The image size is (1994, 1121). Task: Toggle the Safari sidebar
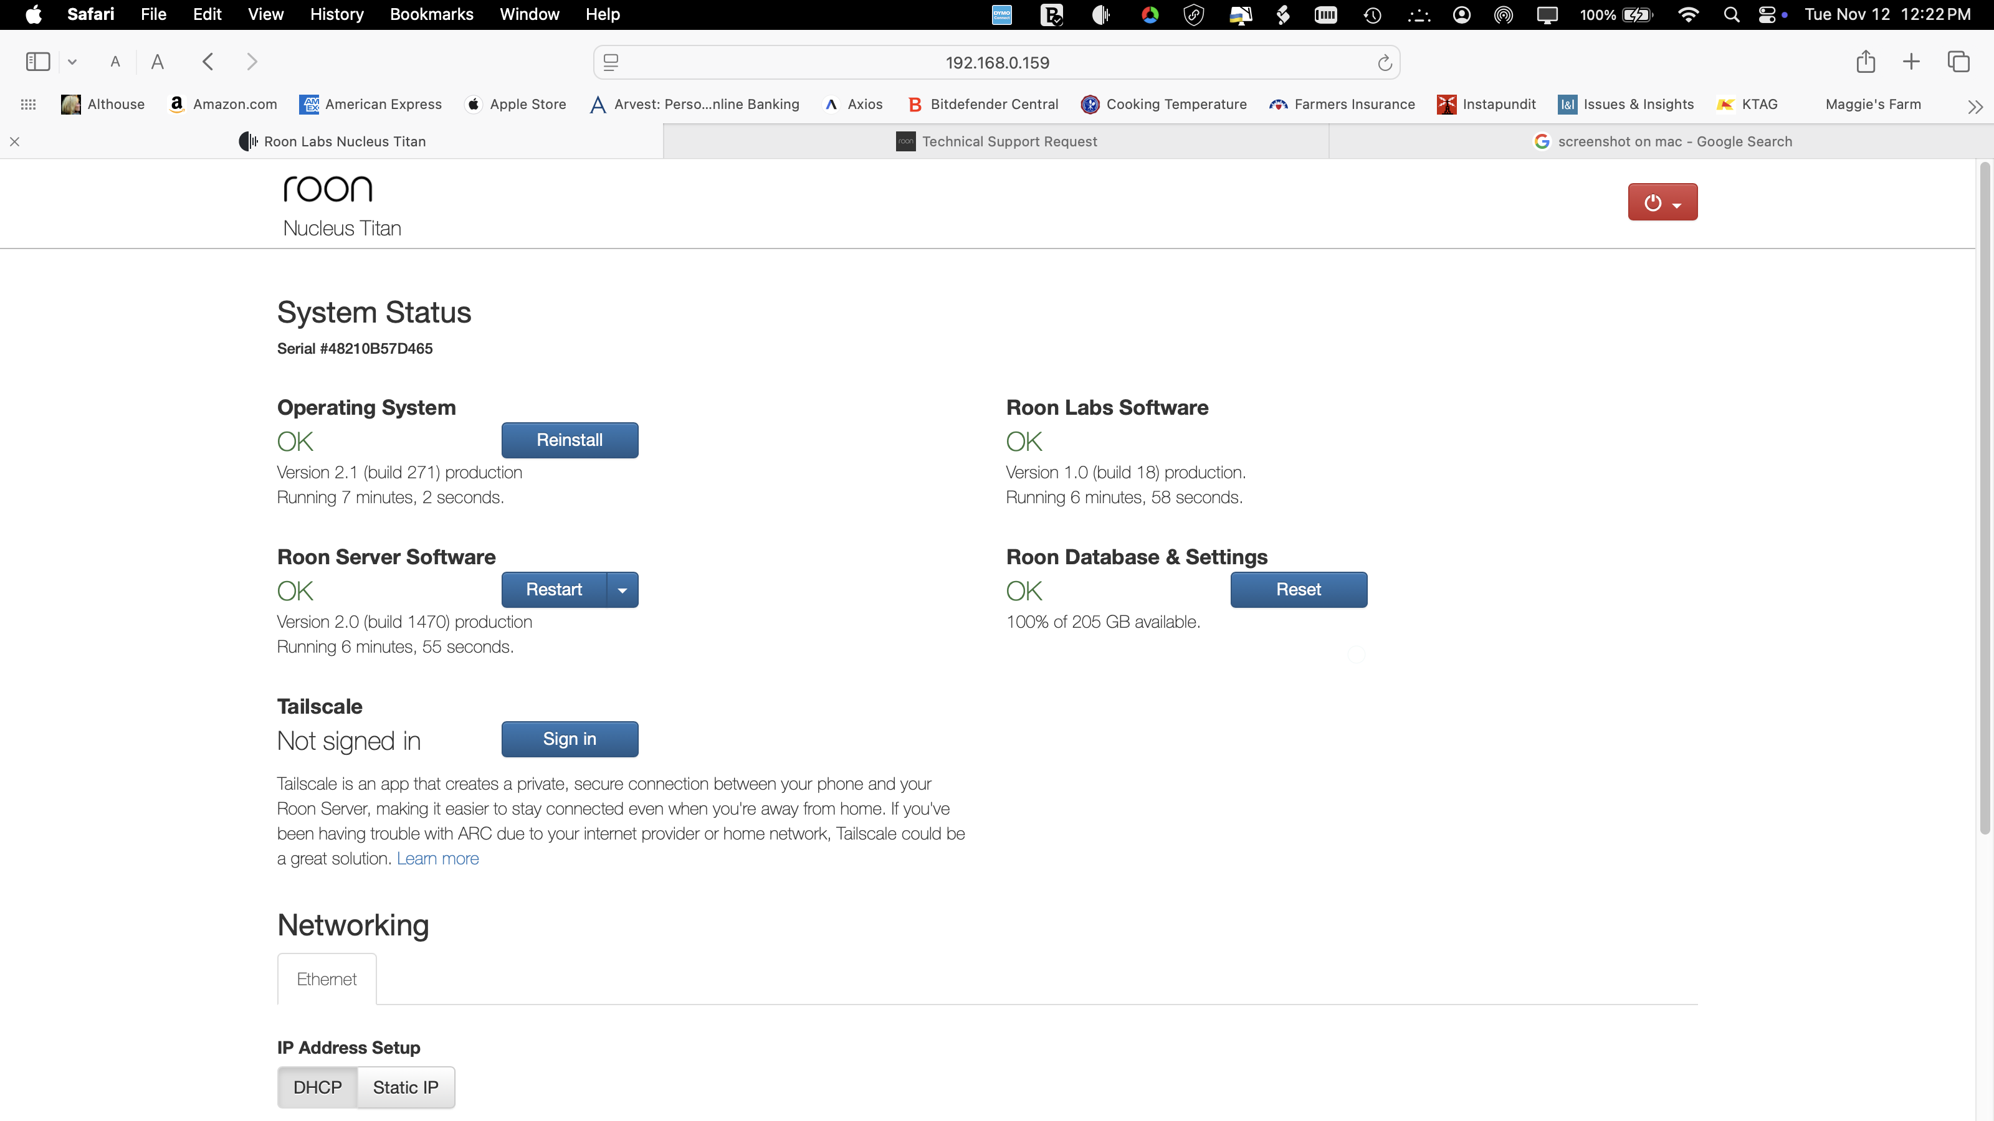pyautogui.click(x=37, y=62)
